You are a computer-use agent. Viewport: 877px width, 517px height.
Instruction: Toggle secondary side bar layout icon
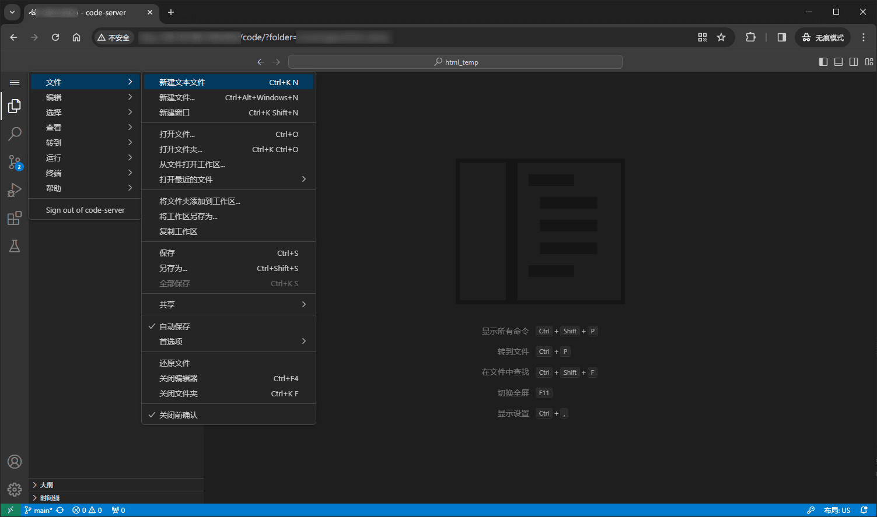854,62
